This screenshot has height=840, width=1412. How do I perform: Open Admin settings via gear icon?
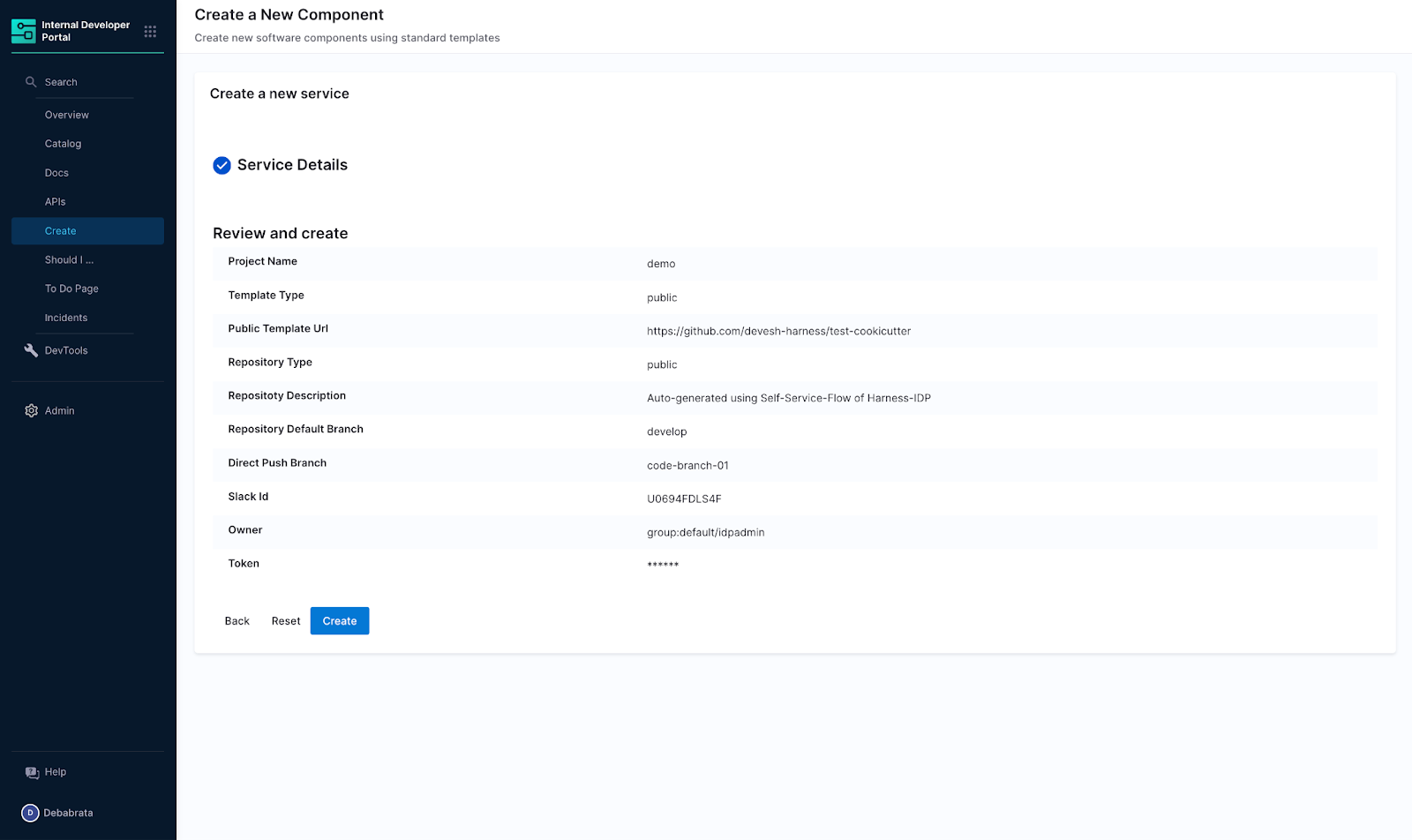pyautogui.click(x=30, y=409)
